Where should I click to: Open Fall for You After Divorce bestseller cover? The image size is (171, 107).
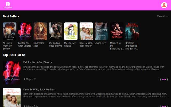pyautogui.click(x=25, y=31)
